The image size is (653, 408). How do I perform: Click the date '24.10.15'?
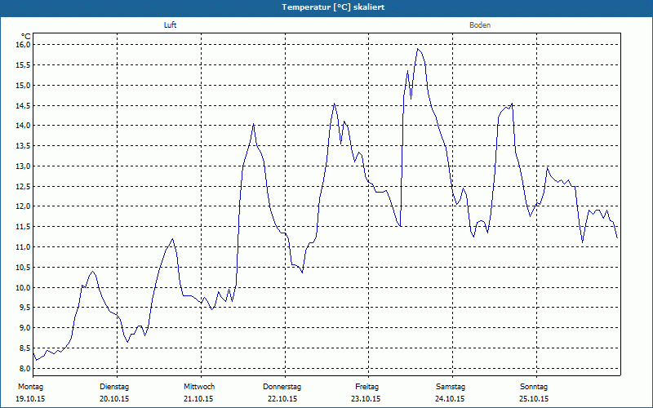point(450,399)
